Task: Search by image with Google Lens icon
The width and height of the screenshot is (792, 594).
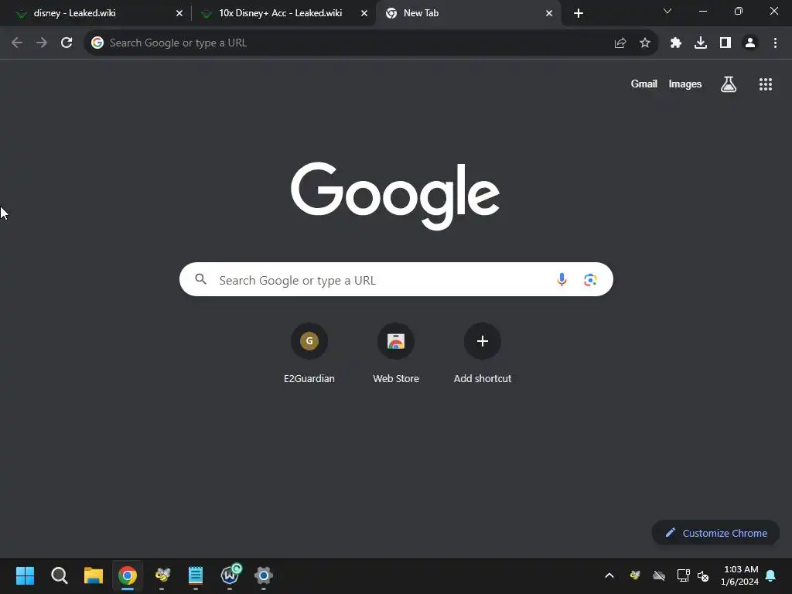Action: coord(590,279)
